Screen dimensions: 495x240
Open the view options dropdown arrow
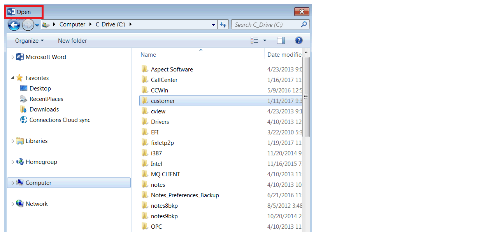pyautogui.click(x=265, y=40)
